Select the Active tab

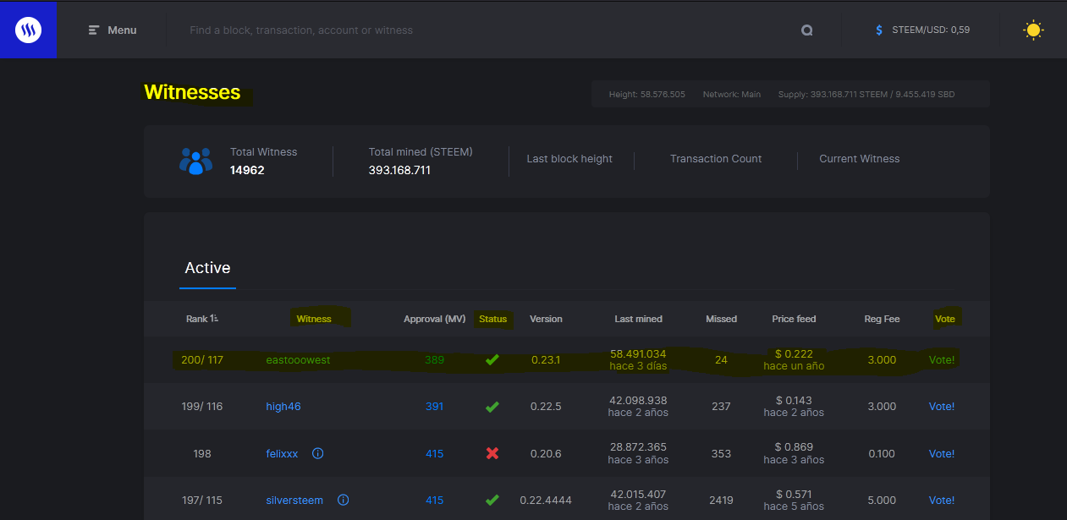click(207, 268)
